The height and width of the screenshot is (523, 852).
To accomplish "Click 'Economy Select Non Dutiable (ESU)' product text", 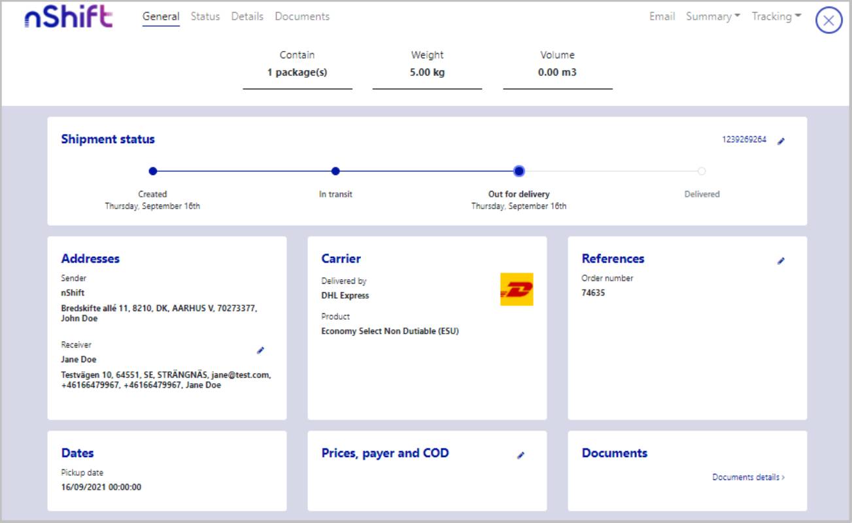I will (x=390, y=331).
